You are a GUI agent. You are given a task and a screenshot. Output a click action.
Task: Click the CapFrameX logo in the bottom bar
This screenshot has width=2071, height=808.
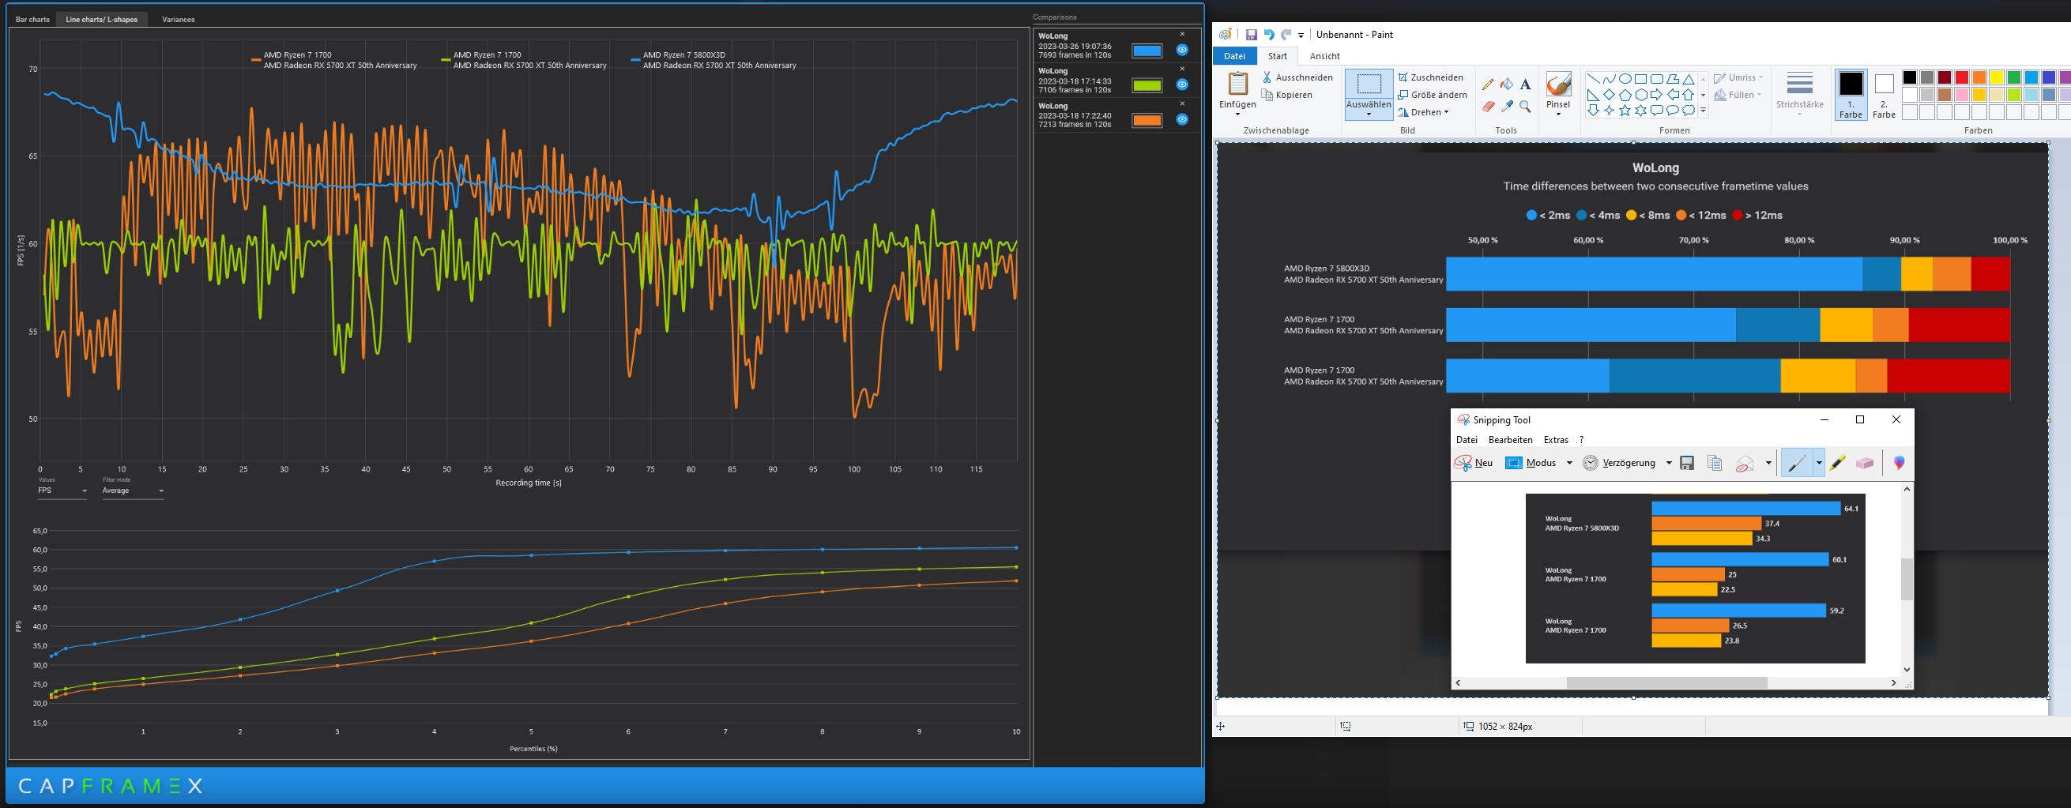tap(110, 787)
